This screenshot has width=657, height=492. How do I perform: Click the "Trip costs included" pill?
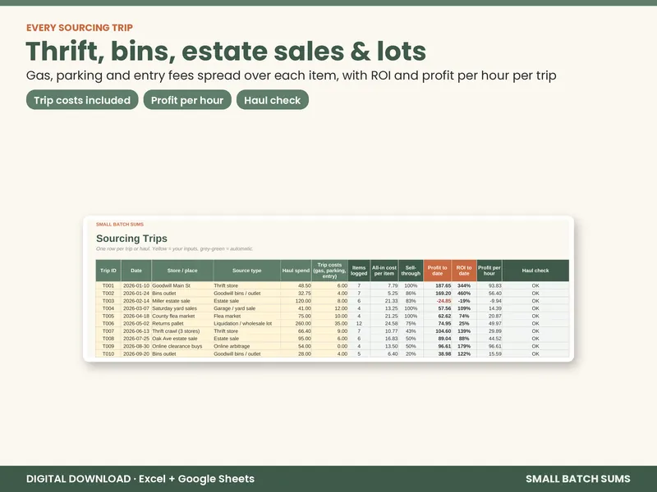coord(82,100)
